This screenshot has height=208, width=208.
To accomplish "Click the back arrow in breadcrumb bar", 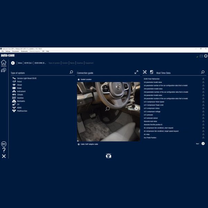I will point(13,63).
